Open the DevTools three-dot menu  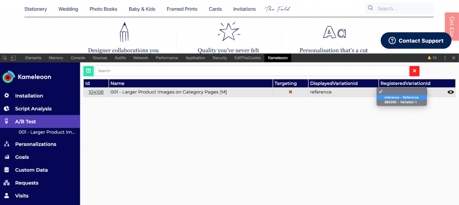coord(445,58)
